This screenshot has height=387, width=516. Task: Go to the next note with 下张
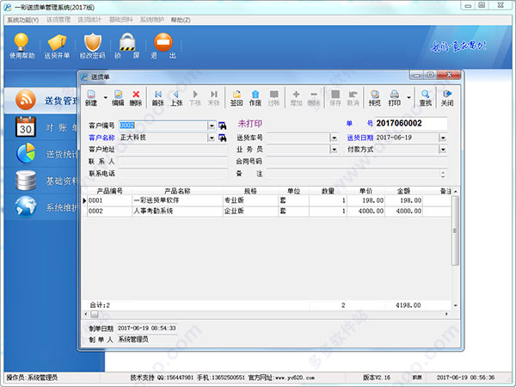click(195, 98)
